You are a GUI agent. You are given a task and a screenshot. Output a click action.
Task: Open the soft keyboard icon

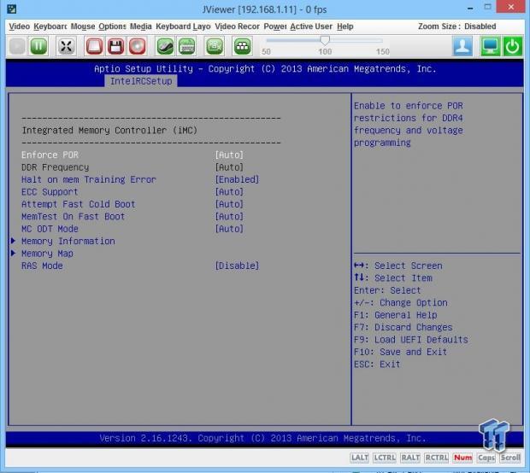click(187, 46)
